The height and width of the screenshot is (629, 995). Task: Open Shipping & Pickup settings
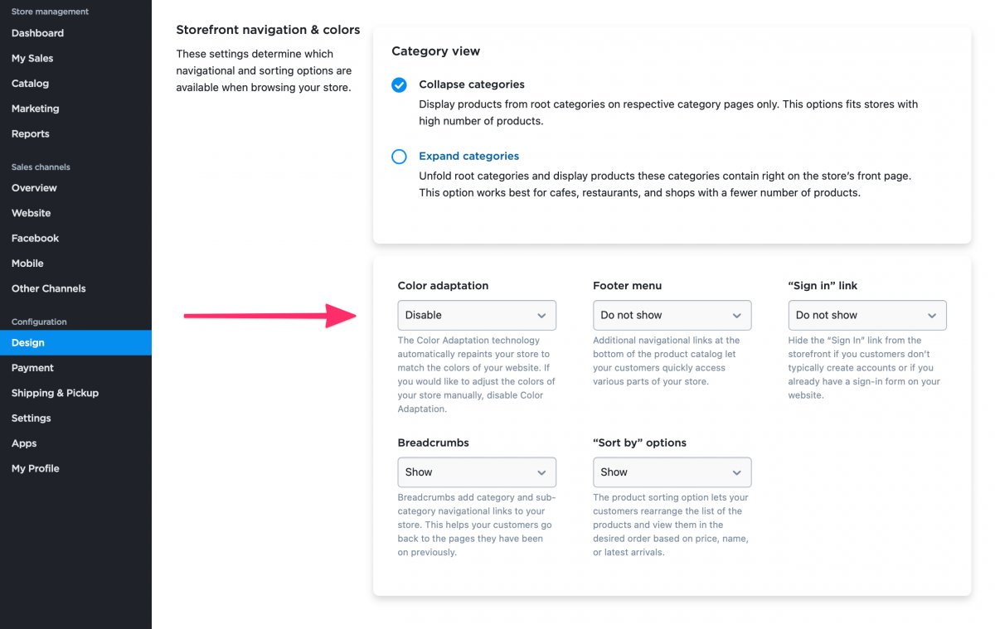[x=55, y=394]
